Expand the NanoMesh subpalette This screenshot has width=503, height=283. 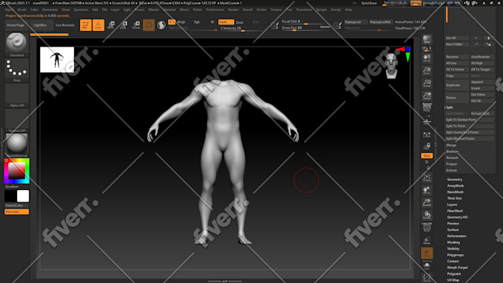pos(455,192)
